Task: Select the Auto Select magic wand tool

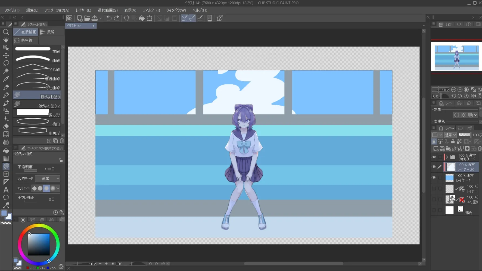Action: [x=6, y=71]
